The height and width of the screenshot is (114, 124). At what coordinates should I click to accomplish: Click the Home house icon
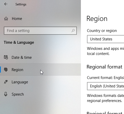tap(6, 19)
